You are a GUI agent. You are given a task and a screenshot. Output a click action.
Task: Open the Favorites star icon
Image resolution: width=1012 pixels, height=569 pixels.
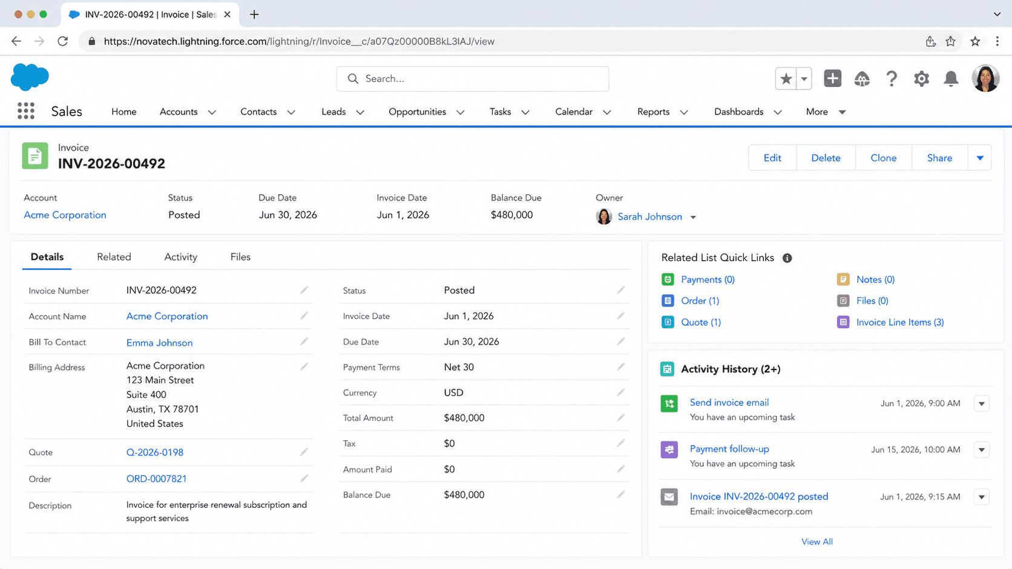tap(786, 79)
